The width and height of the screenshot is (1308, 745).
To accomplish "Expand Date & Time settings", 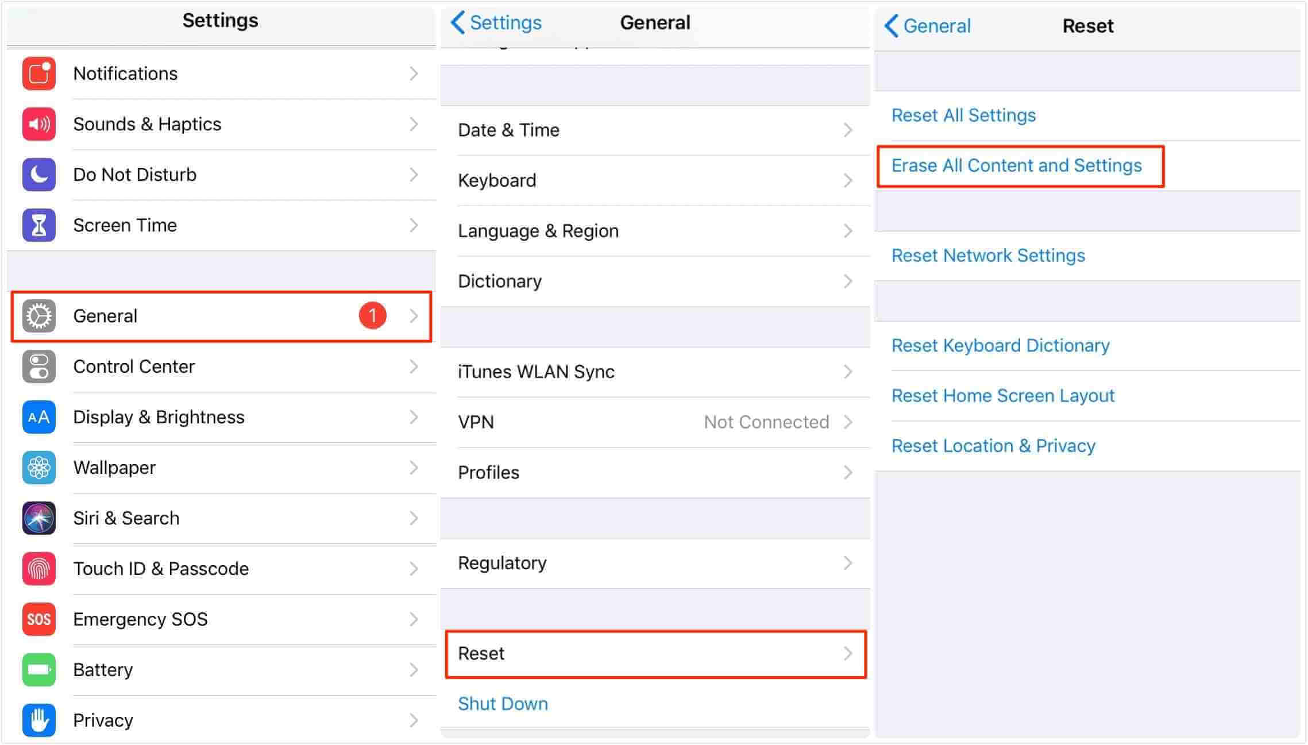I will coord(654,129).
